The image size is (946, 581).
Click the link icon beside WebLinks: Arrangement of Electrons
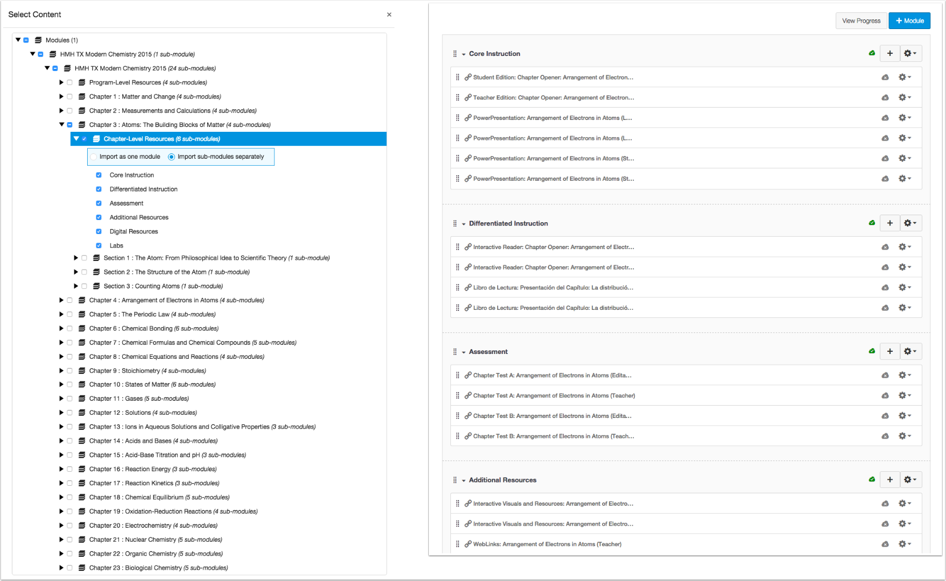point(467,544)
